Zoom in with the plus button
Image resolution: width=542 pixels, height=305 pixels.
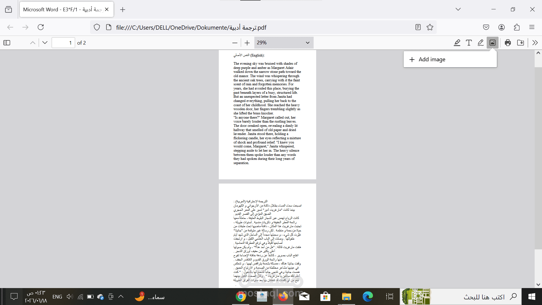pos(247,43)
